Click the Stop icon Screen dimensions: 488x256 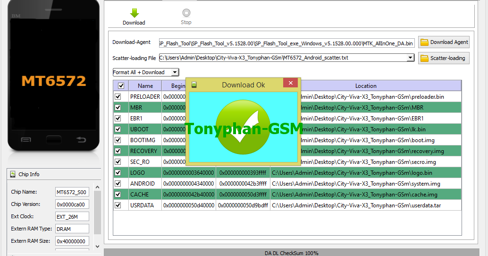pos(186,13)
